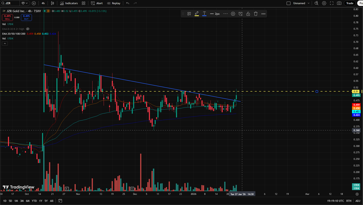Click the 19:19:10 UTC timezone clock

coord(336,201)
